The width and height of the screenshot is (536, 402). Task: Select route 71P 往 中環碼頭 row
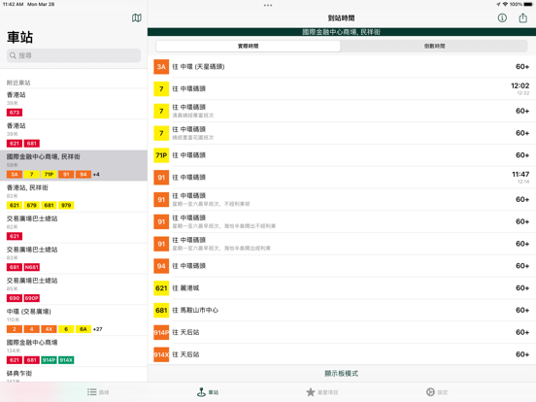(x=342, y=155)
